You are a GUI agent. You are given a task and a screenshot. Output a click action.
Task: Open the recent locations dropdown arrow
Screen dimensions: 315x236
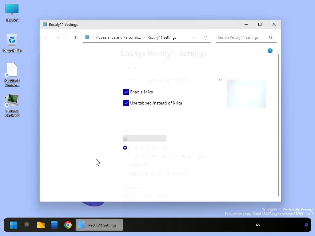coord(66,37)
